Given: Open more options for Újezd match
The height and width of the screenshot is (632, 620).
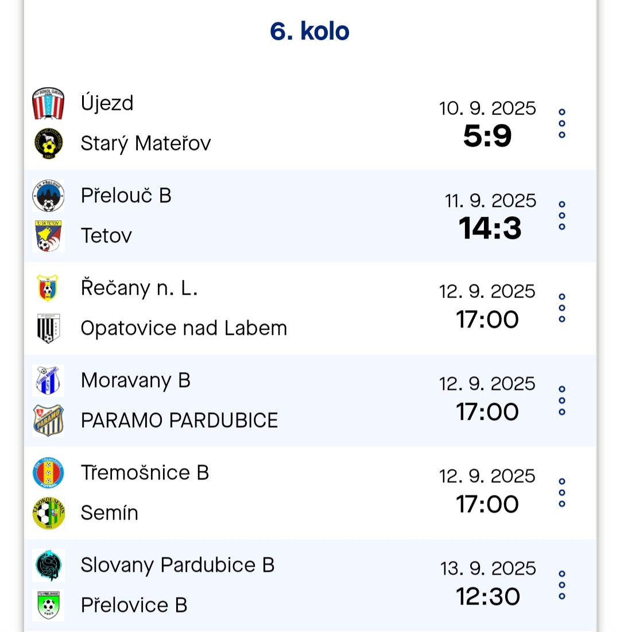Looking at the screenshot, I should click(562, 123).
